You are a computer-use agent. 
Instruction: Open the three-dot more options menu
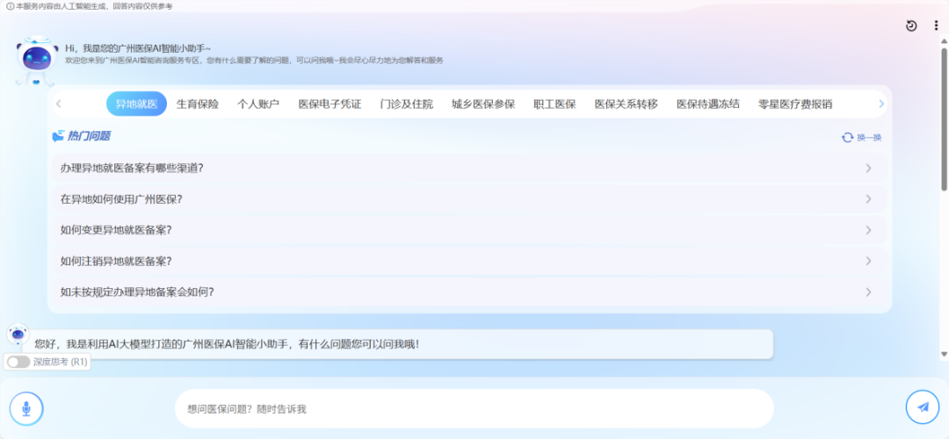936,25
